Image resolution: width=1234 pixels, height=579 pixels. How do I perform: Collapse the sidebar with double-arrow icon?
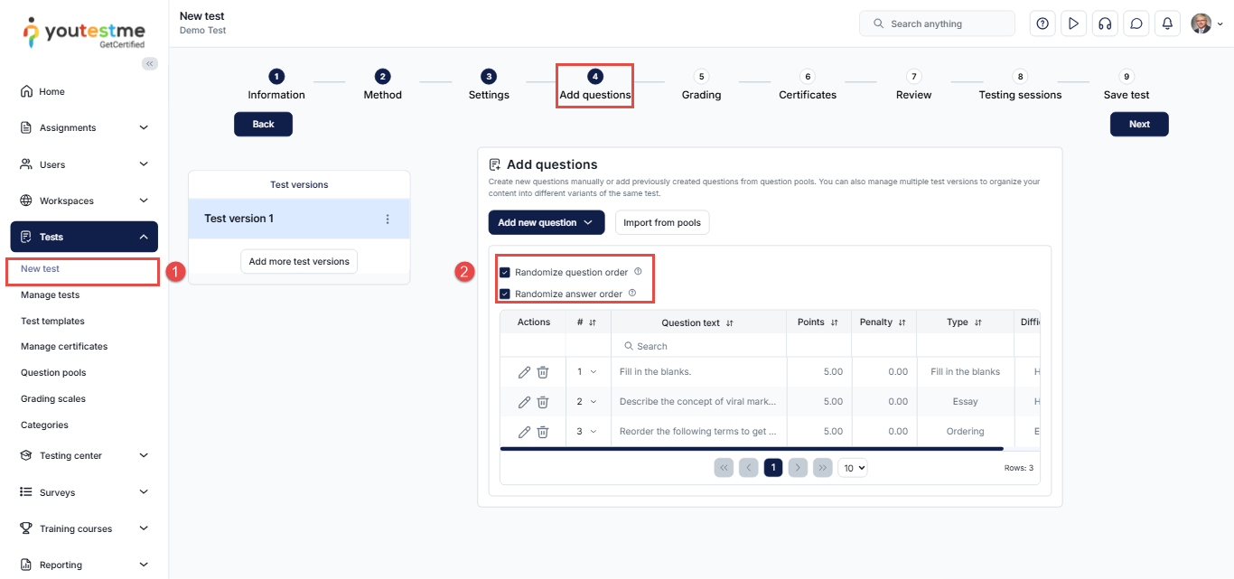(150, 63)
